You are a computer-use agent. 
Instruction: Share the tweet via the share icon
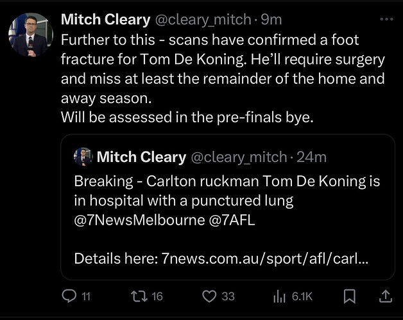pyautogui.click(x=386, y=296)
